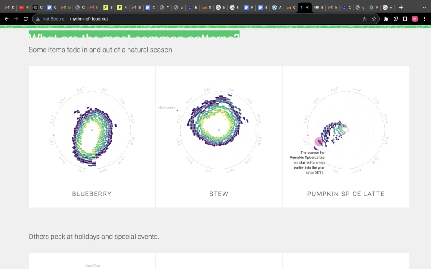The image size is (431, 269).
Task: Switch to the green H tab labeled N
Action: 122,8
